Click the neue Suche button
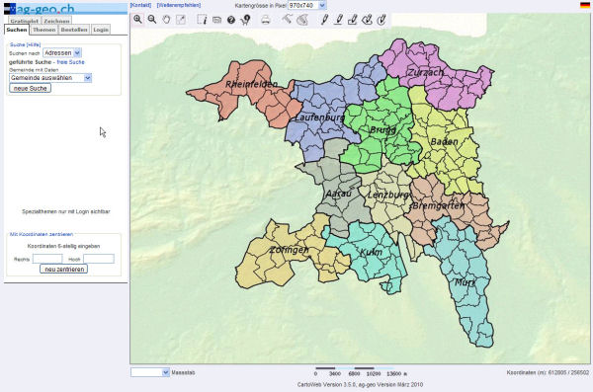593x392 pixels. pos(31,88)
